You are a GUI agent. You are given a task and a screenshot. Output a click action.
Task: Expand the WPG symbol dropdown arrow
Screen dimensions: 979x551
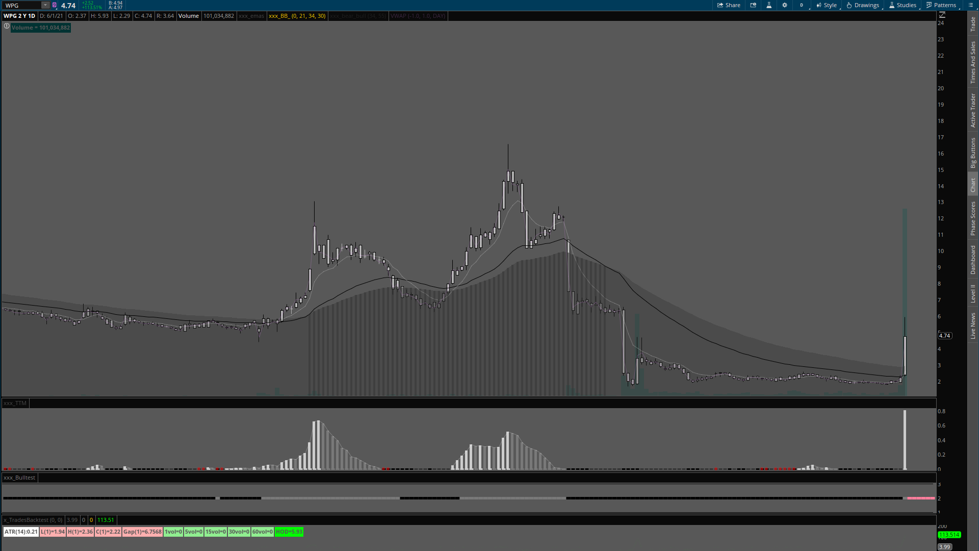pyautogui.click(x=45, y=5)
